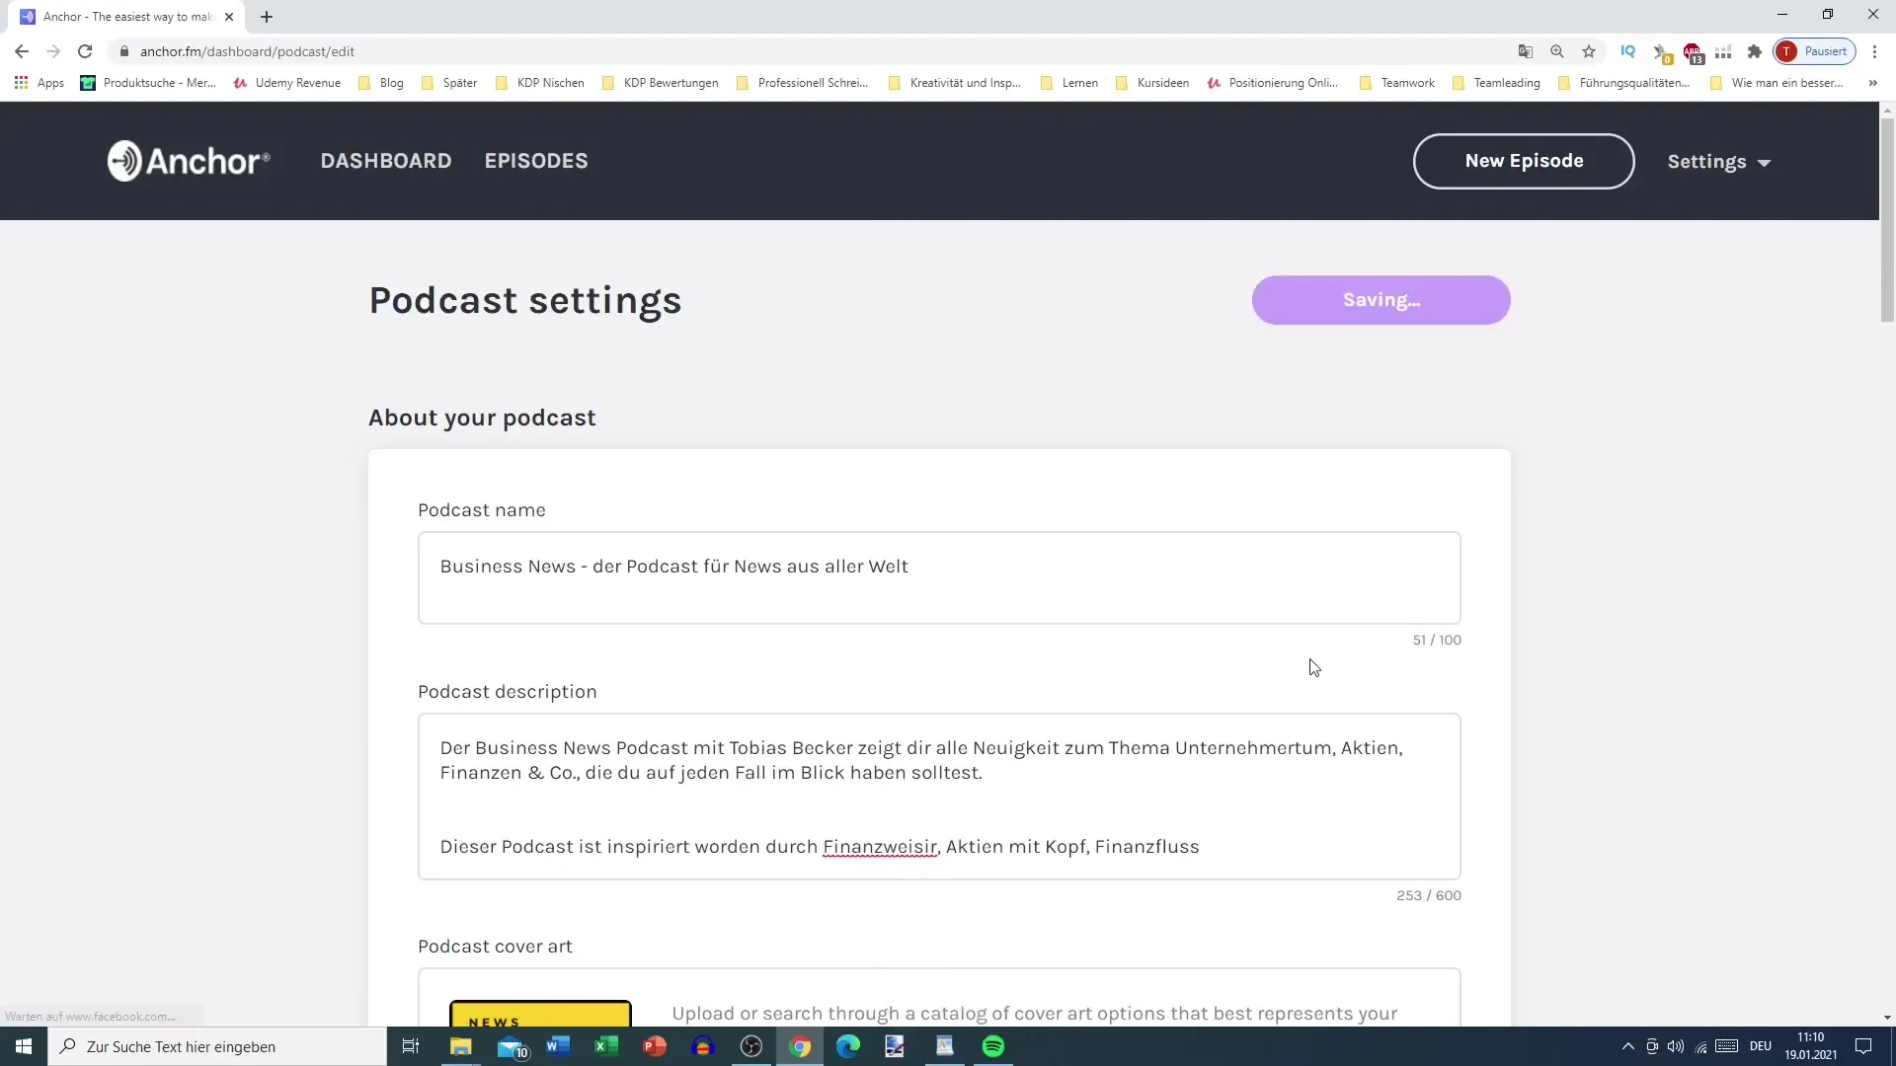Open Audacity from the taskbar

[703, 1046]
